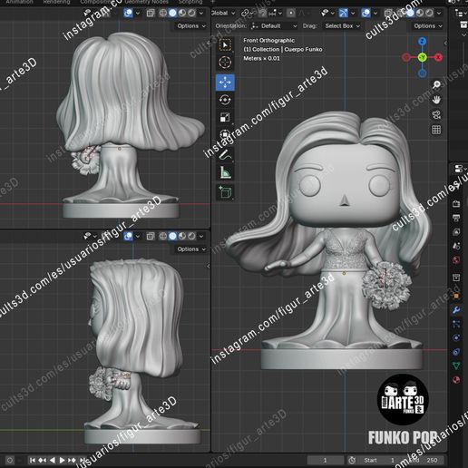Image resolution: width=468 pixels, height=468 pixels.
Task: Select the Add Cube tool
Action: click(225, 192)
